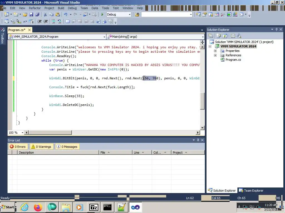
Task: Open the Toolbox wrench-and-hammer icon
Action: (223, 14)
